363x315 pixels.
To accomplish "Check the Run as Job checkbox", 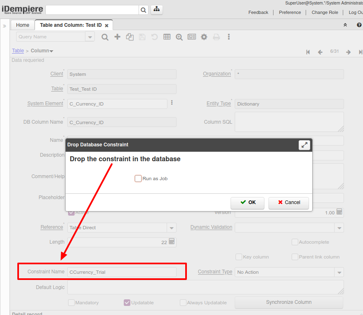I will 138,179.
